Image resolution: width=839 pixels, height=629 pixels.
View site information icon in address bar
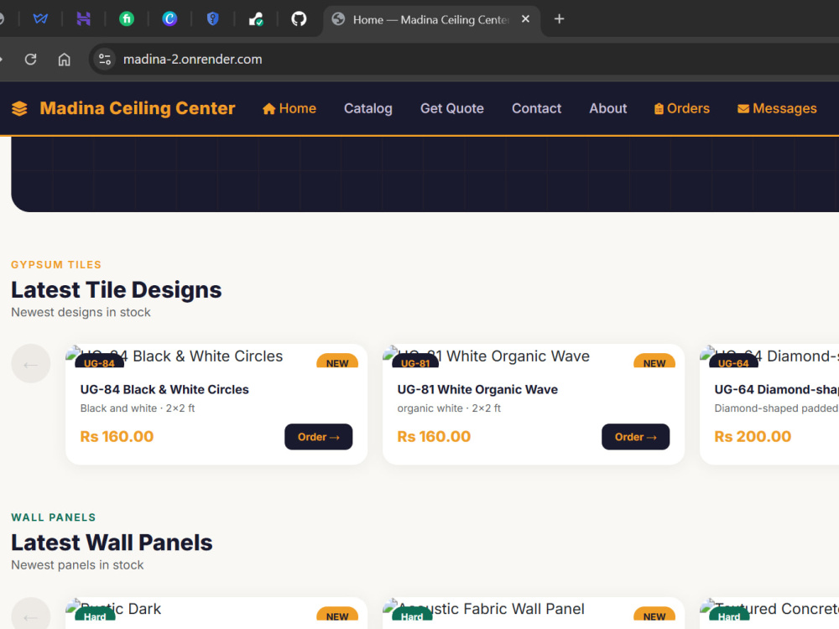coord(105,59)
